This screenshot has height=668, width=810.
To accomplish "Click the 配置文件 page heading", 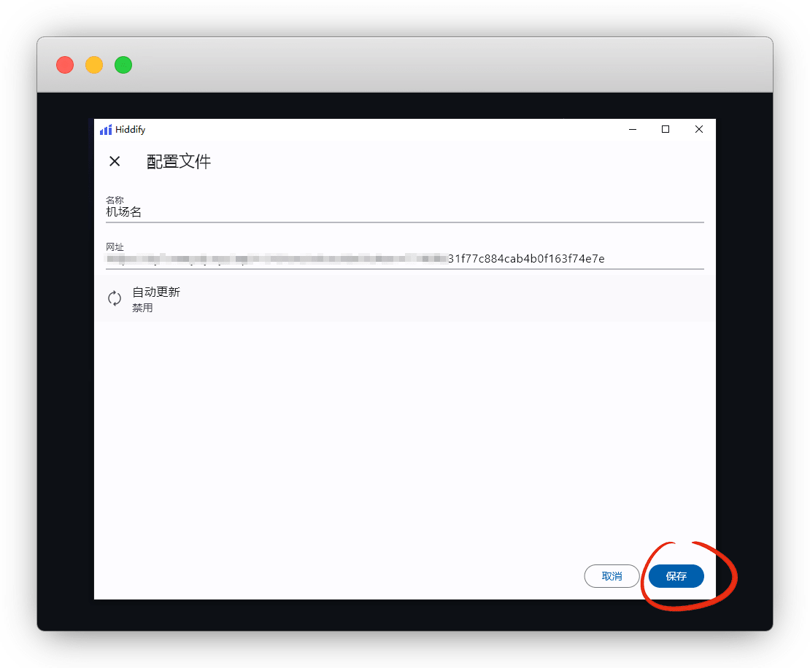I will [179, 161].
